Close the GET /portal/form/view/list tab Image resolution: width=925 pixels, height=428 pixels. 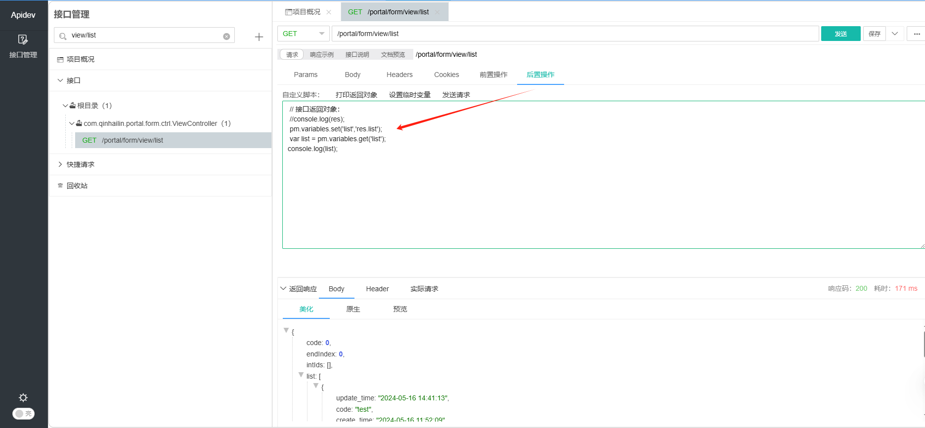point(437,12)
